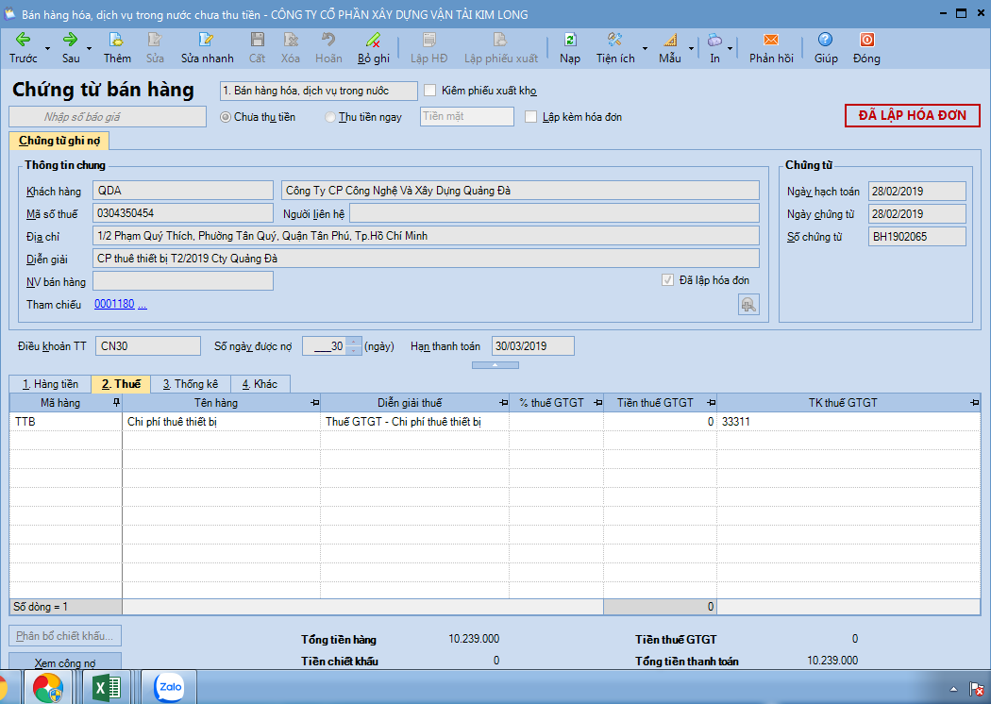Expand the Tiện ích dropdown arrow

[x=645, y=48]
